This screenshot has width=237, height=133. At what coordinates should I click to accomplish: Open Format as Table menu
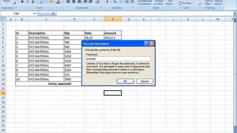(159, 3)
